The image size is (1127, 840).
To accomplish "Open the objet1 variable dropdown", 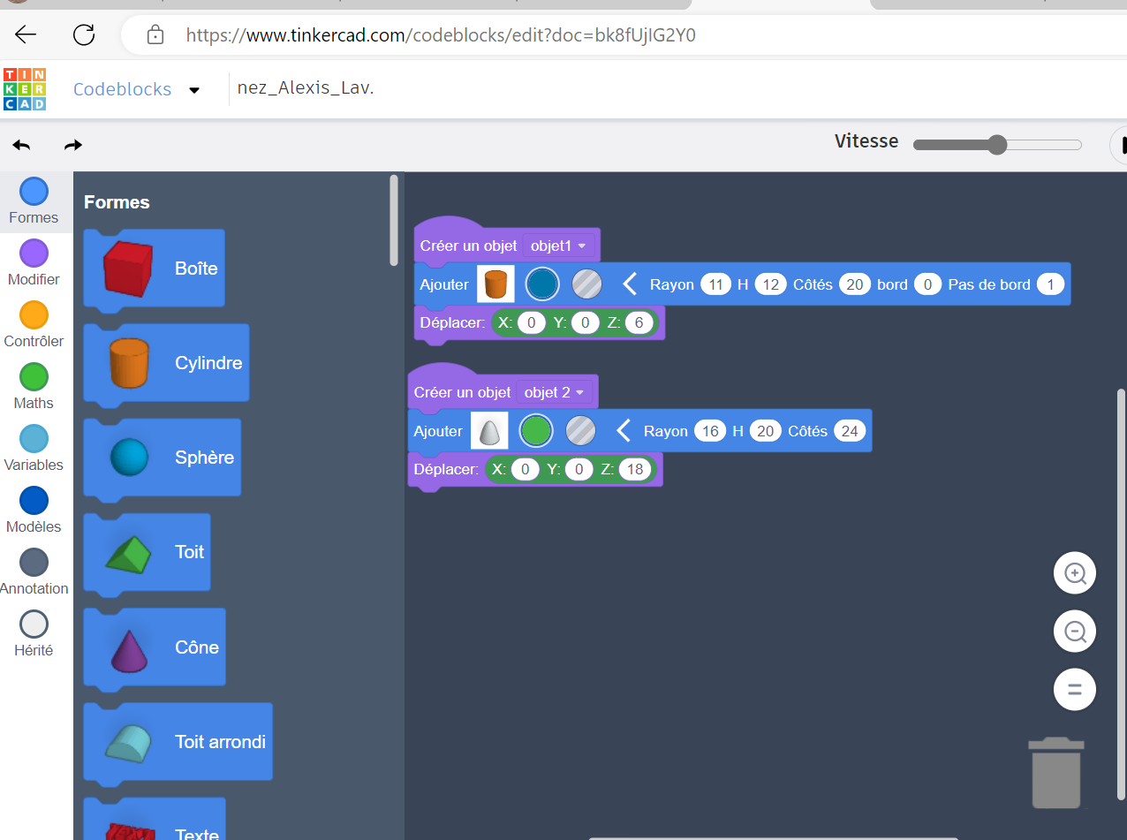I will (x=558, y=246).
